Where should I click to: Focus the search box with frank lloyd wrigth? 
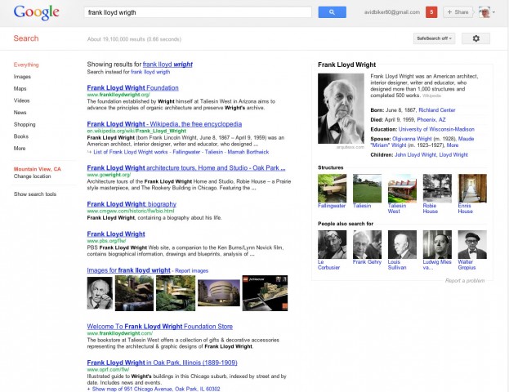(x=198, y=12)
